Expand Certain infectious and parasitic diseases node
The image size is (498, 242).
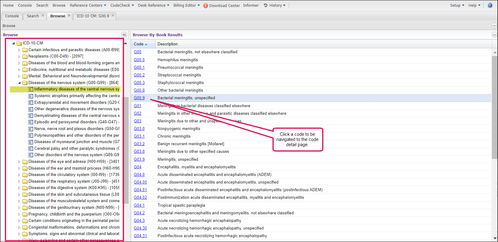coord(19,50)
